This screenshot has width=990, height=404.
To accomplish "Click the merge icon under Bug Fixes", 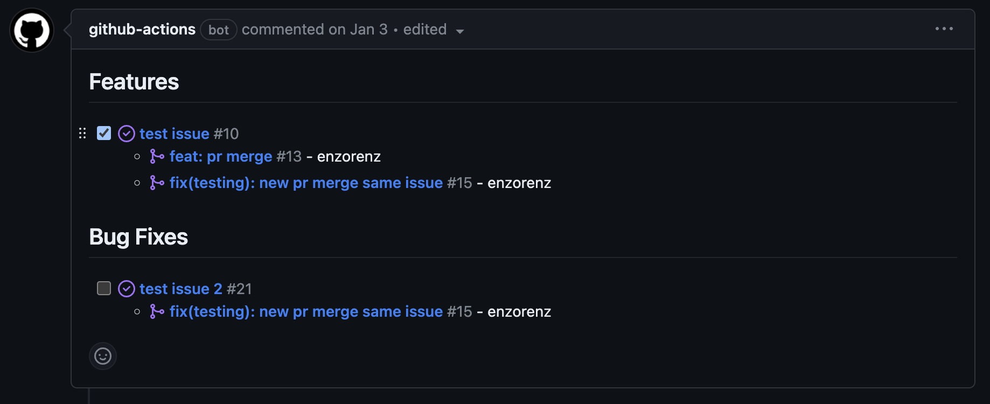I will point(157,311).
